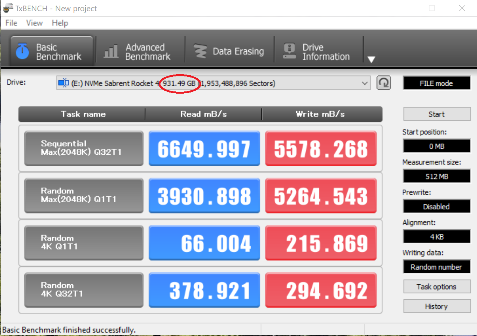
Task: Open the Help menu
Action: click(x=60, y=23)
